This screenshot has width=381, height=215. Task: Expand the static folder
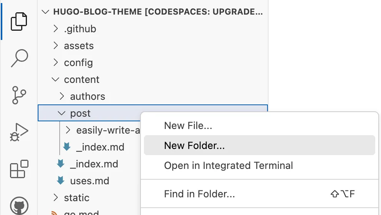(x=56, y=198)
